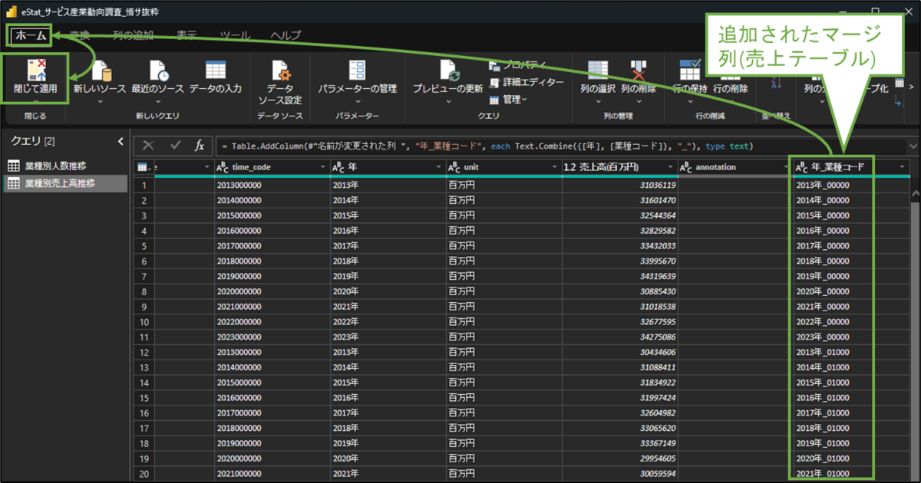This screenshot has width=921, height=483.
Task: Click the cell 30885430
Action: (x=619, y=291)
